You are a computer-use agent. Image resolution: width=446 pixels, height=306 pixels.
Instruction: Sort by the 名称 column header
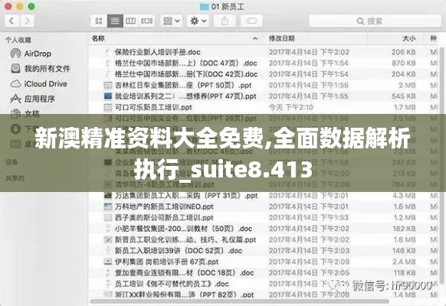[98, 38]
